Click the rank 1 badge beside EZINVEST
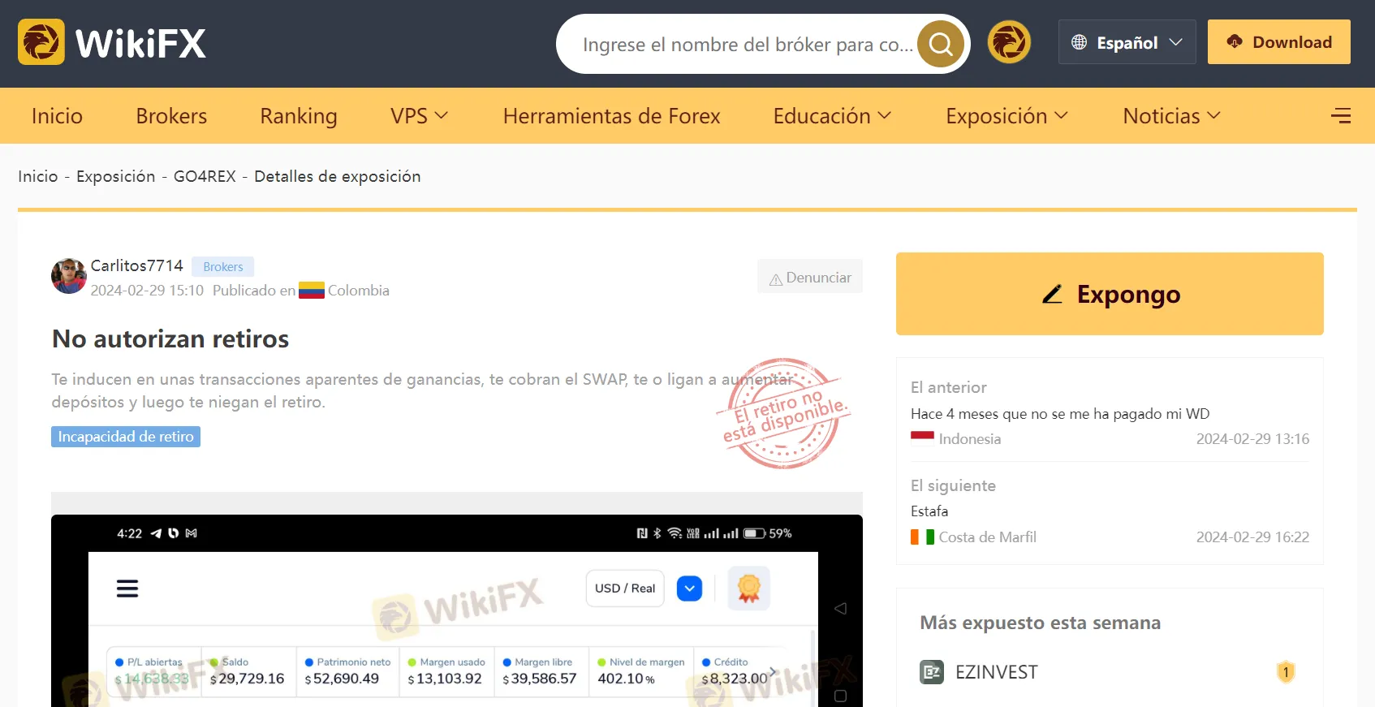The width and height of the screenshot is (1375, 707). [1286, 672]
